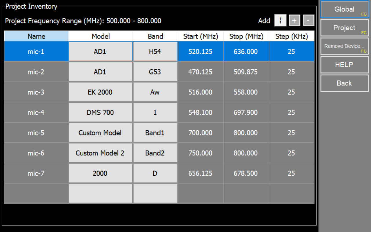Open the AD1 model selector for mic-1
This screenshot has width=371, height=232.
100,51
